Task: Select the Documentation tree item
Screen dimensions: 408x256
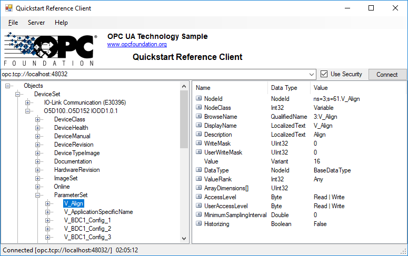Action: tap(73, 161)
